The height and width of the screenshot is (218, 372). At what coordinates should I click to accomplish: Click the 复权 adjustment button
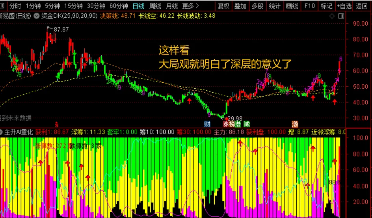point(223,6)
